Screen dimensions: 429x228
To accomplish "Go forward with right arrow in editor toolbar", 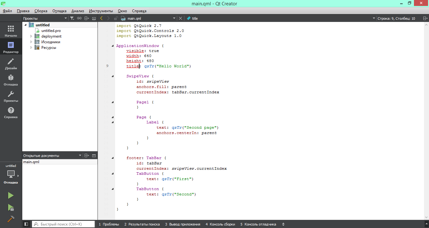I will click(x=109, y=18).
